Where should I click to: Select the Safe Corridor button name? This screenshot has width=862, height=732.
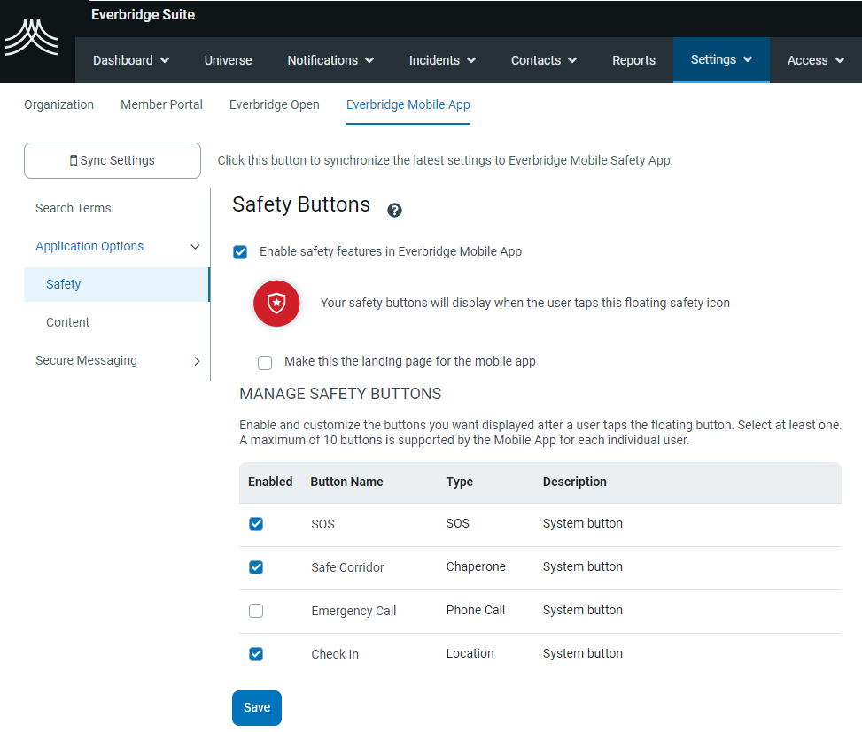click(x=347, y=567)
